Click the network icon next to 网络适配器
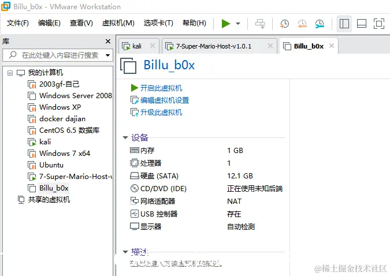 (x=134, y=201)
